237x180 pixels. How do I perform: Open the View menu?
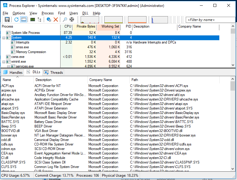pos(33,13)
